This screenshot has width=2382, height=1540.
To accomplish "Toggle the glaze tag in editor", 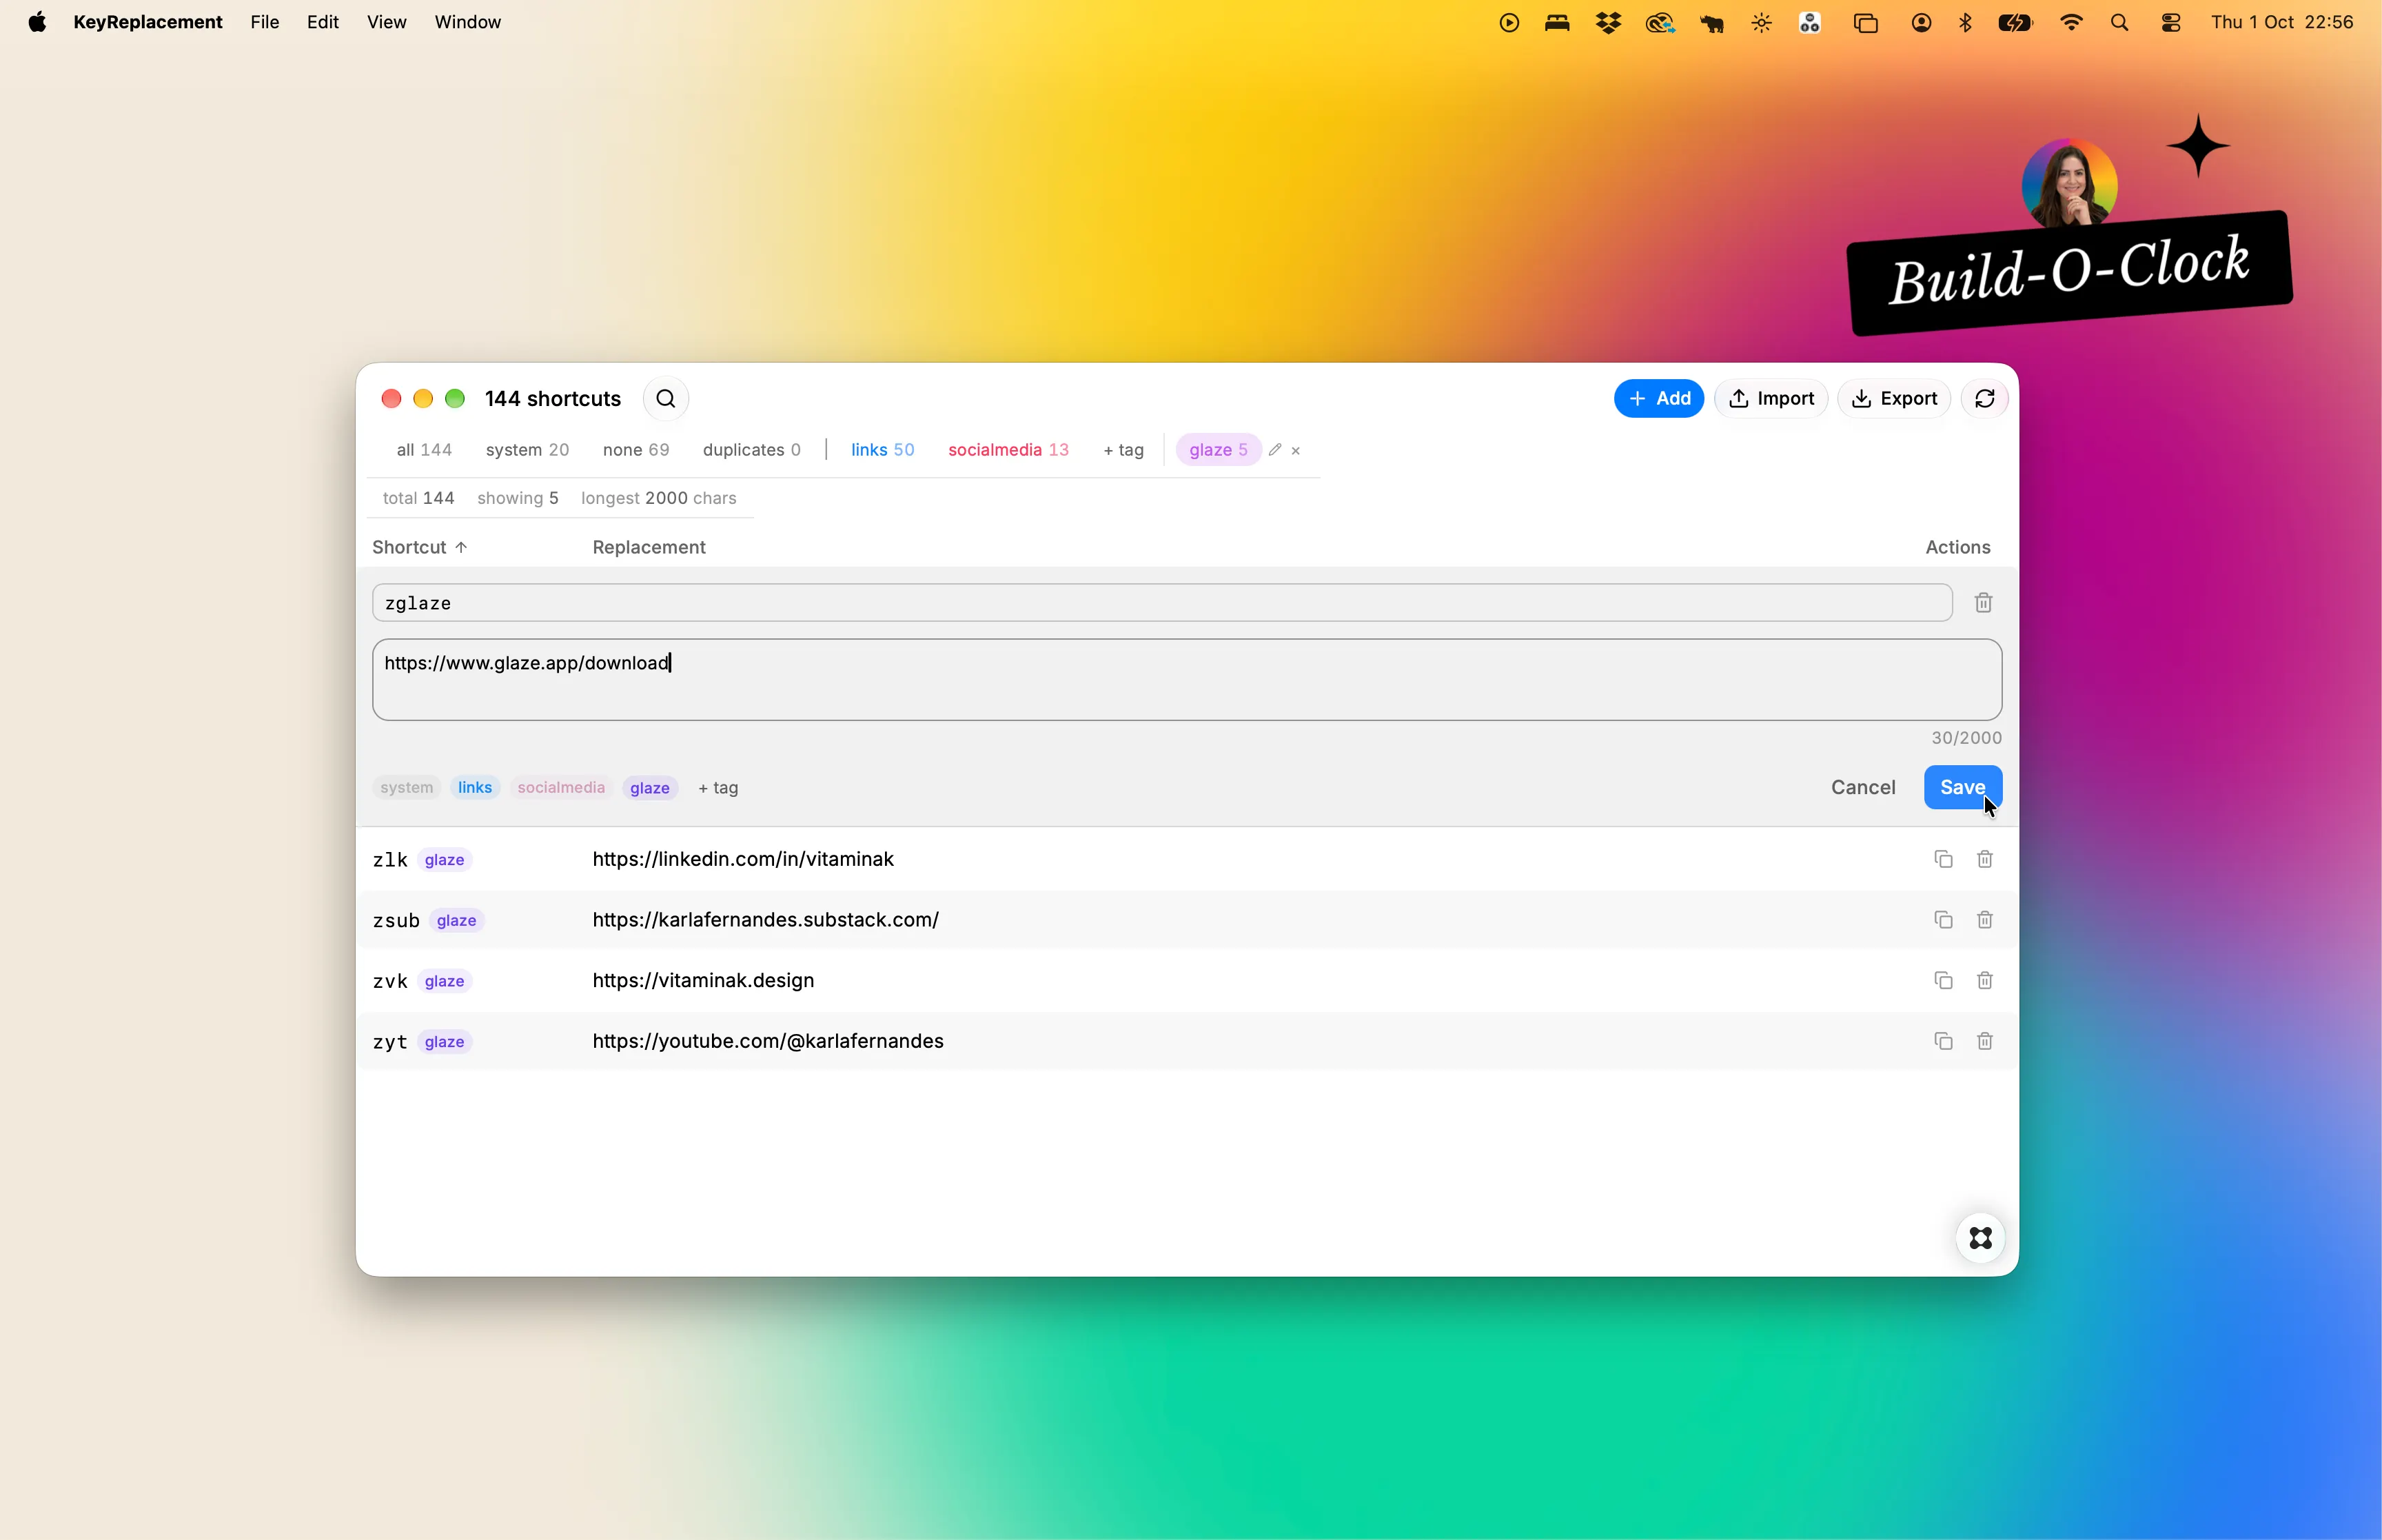I will tap(650, 788).
